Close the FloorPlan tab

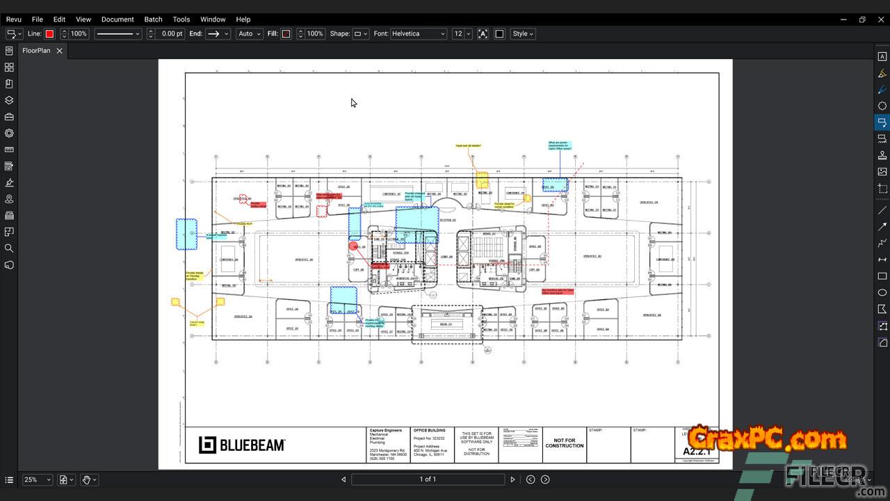click(x=60, y=51)
